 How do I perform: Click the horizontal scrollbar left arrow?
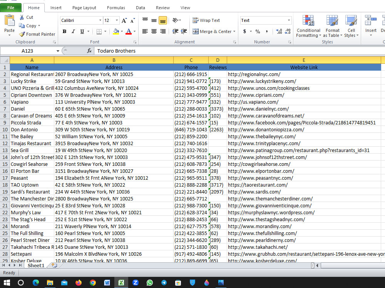click(x=317, y=265)
